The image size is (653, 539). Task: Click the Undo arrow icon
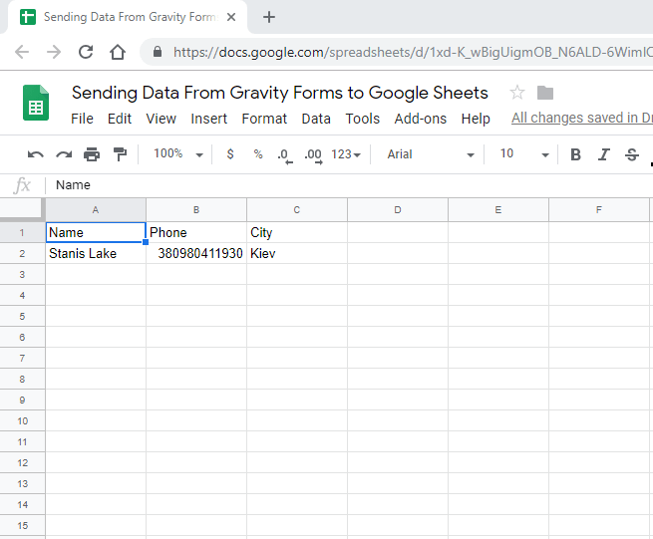point(36,154)
